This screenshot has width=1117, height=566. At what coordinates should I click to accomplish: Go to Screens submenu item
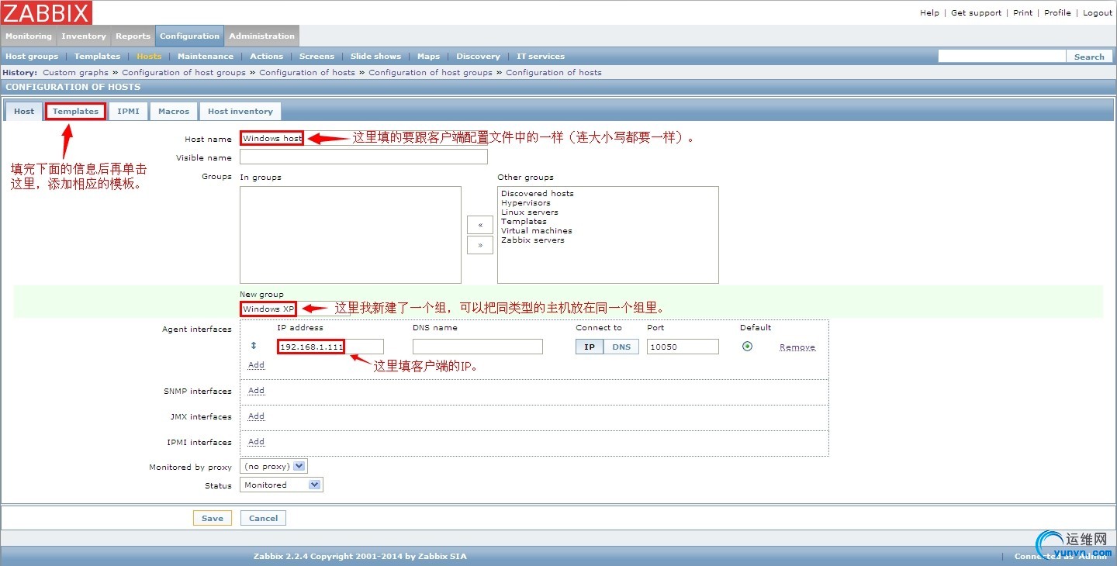click(x=316, y=57)
